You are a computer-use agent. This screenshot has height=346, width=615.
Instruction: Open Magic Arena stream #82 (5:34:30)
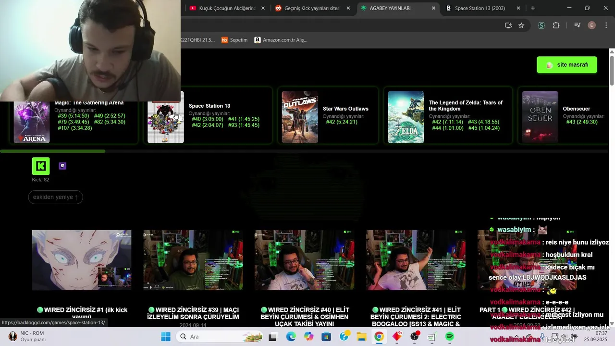click(x=110, y=122)
